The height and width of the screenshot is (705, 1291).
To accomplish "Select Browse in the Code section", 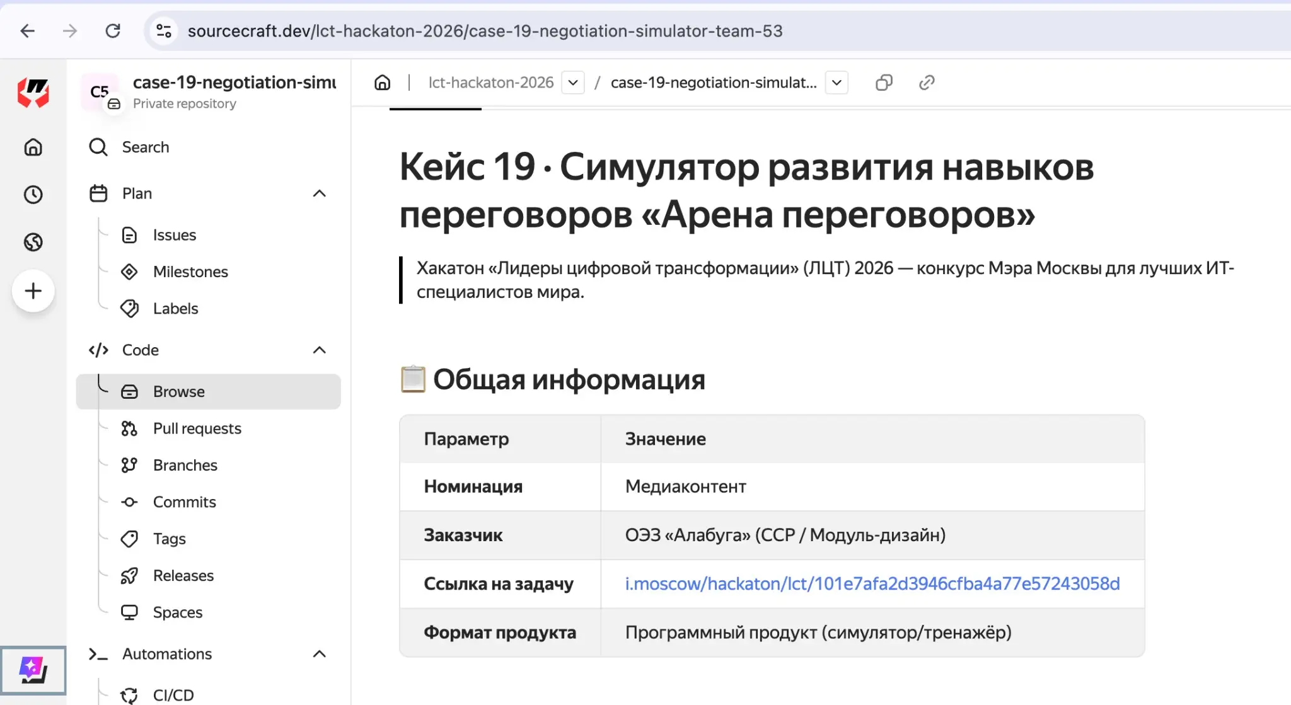I will 208,392.
